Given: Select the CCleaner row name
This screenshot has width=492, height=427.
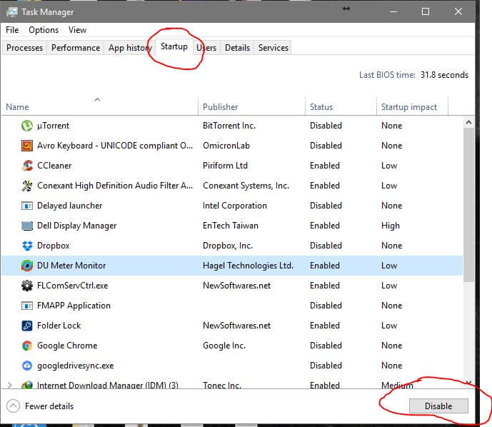Looking at the screenshot, I should 54,166.
